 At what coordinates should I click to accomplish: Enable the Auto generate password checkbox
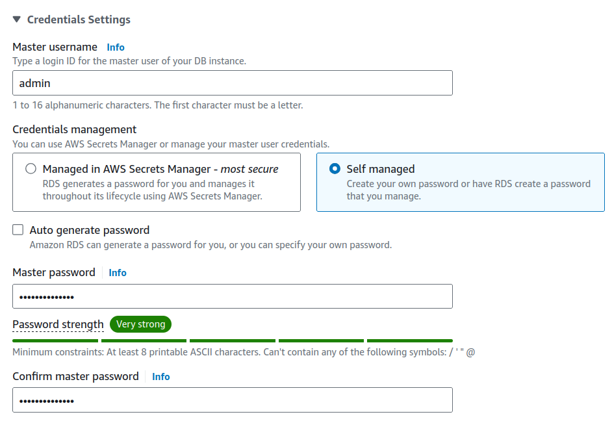18,230
